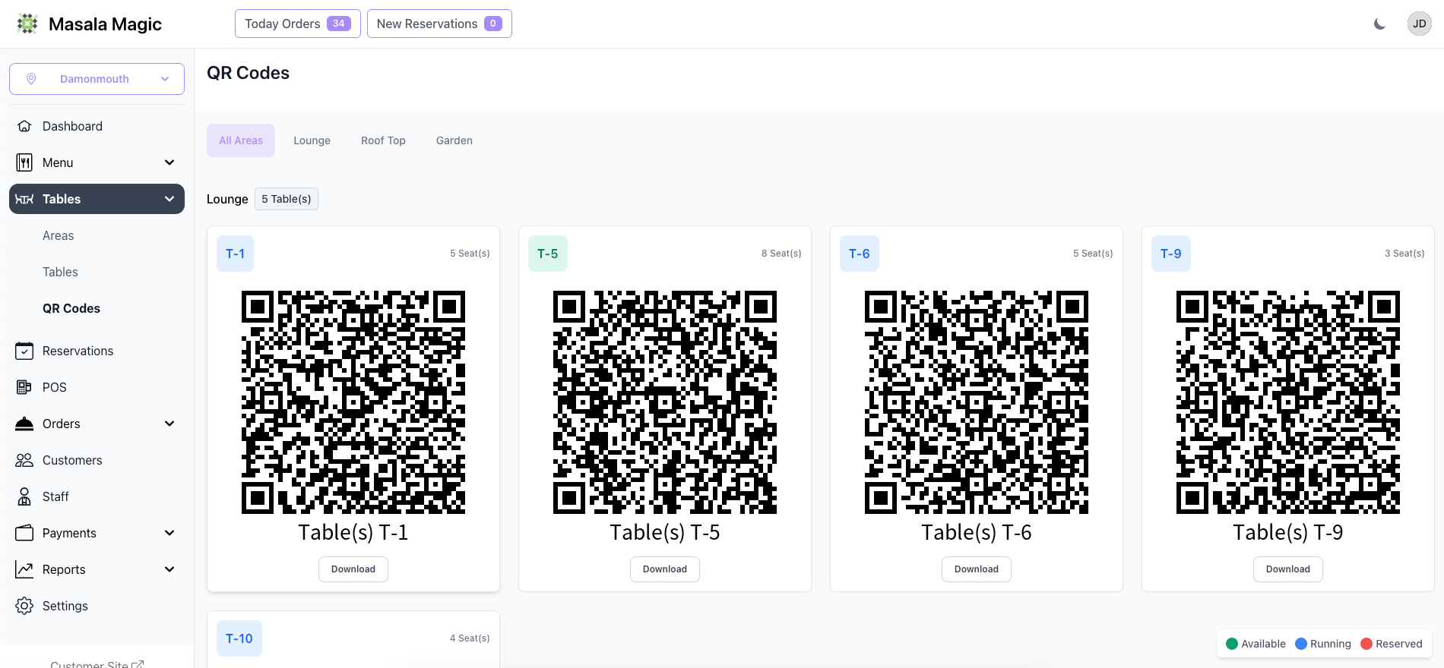This screenshot has width=1444, height=668.
Task: Open Areas submenu item
Action: [x=59, y=235]
